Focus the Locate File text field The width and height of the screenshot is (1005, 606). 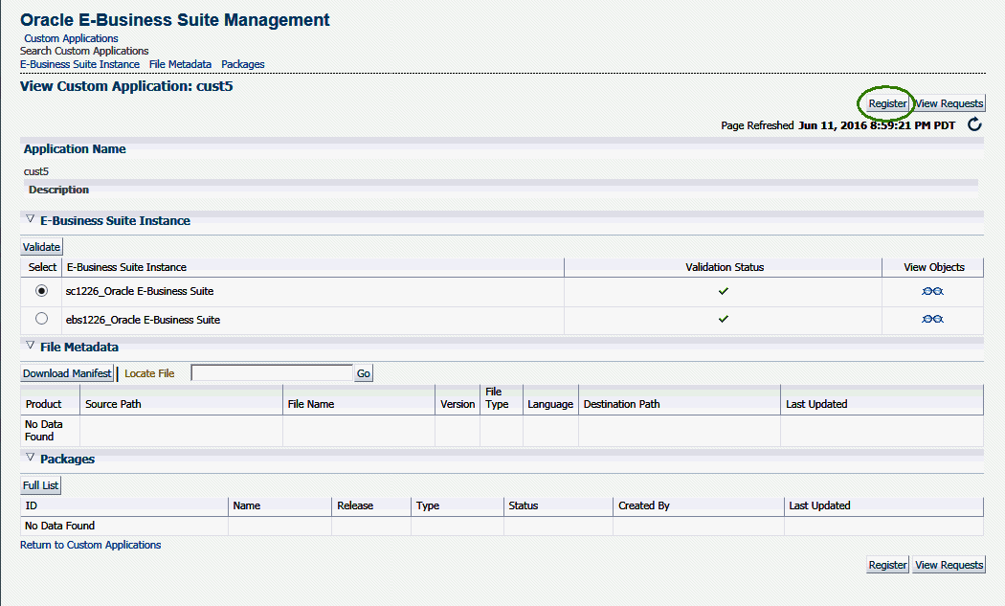272,373
